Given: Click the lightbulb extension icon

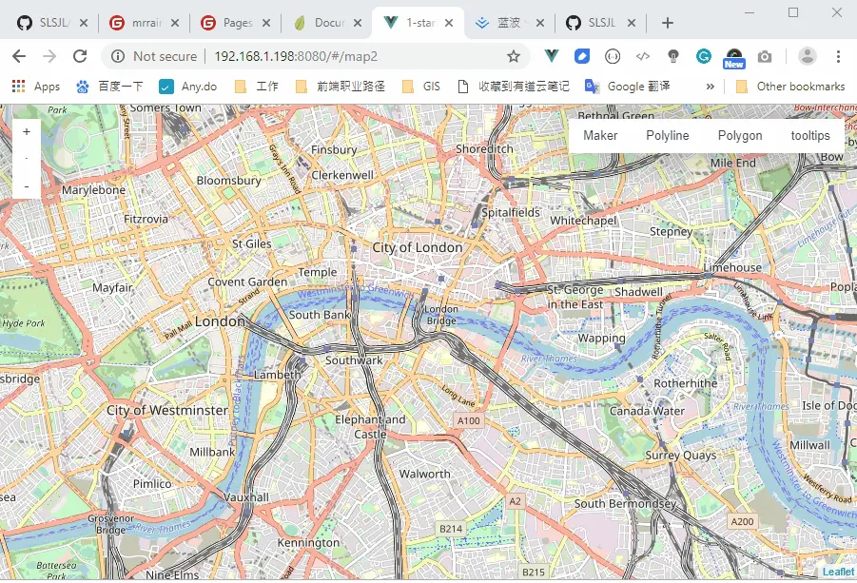Looking at the screenshot, I should (x=673, y=56).
